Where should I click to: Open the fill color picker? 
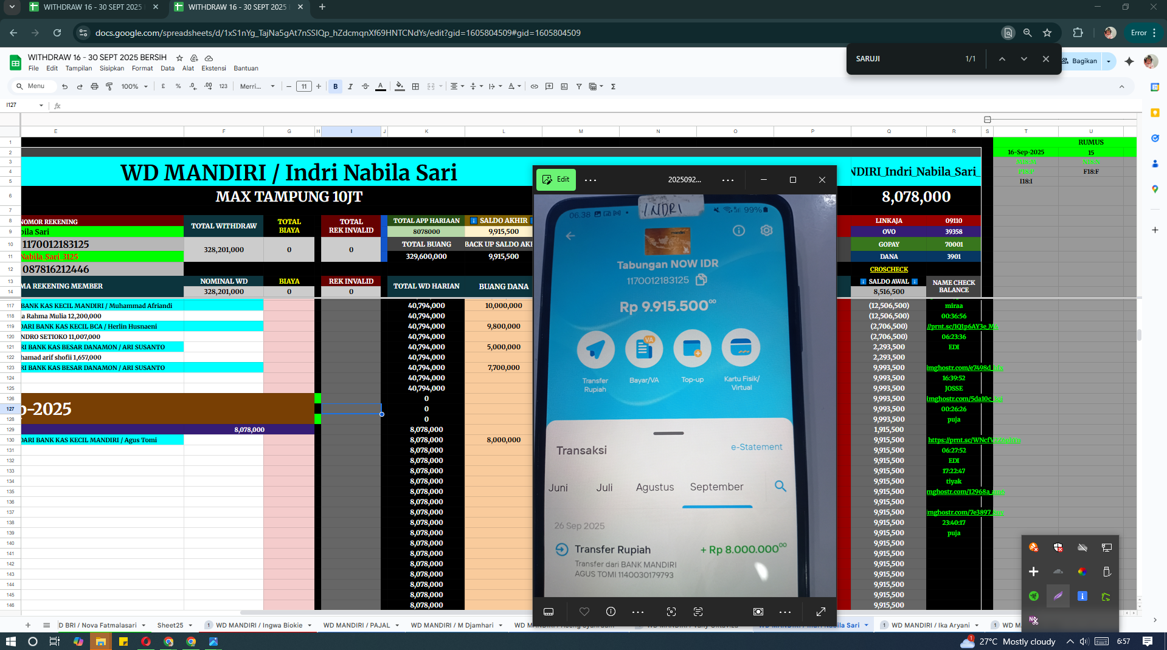(400, 86)
